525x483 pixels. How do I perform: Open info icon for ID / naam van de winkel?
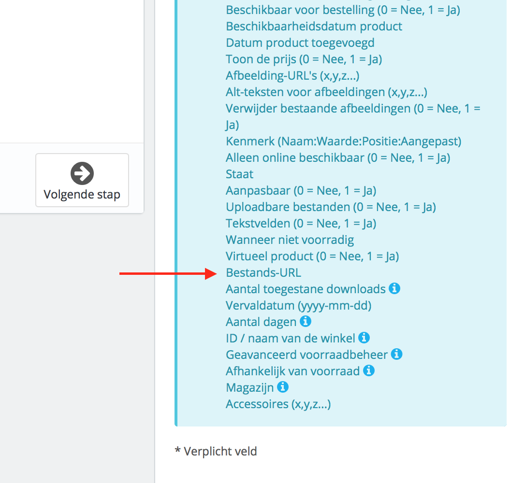pyautogui.click(x=365, y=338)
